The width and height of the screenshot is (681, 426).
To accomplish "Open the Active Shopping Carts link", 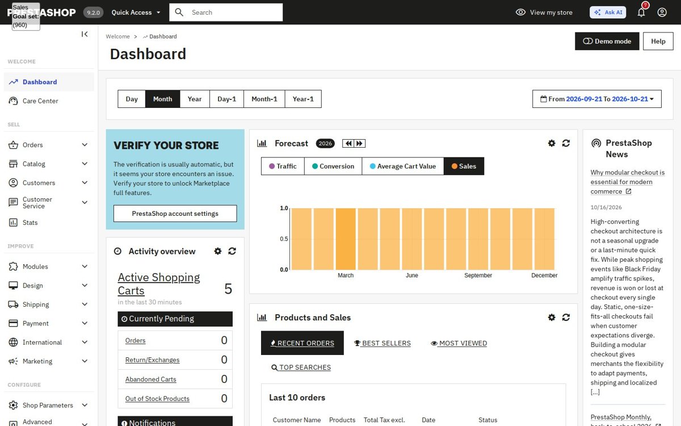I will pos(159,284).
